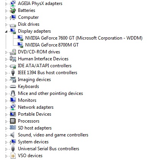Collapse the Display adapters category
Viewport: 149px width, 161px height.
[6, 32]
